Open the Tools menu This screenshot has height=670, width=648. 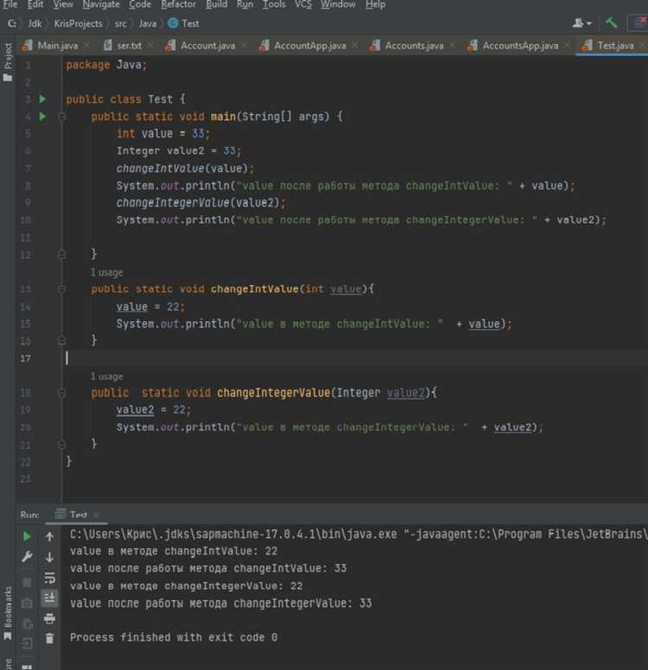[x=274, y=4]
